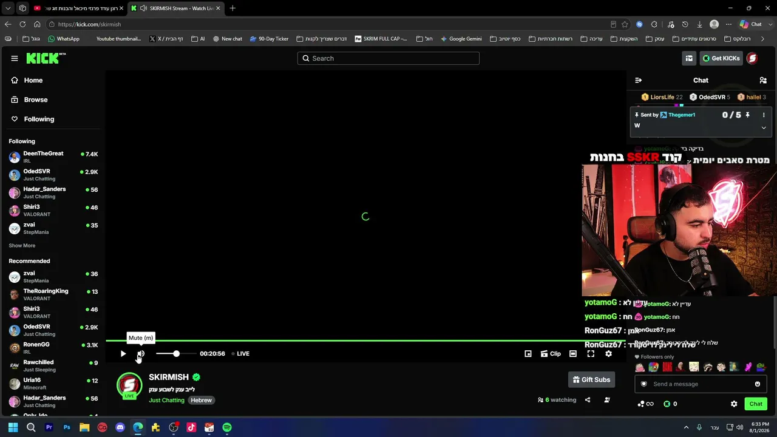
Task: Expand the pinned message chevron
Action: click(764, 127)
